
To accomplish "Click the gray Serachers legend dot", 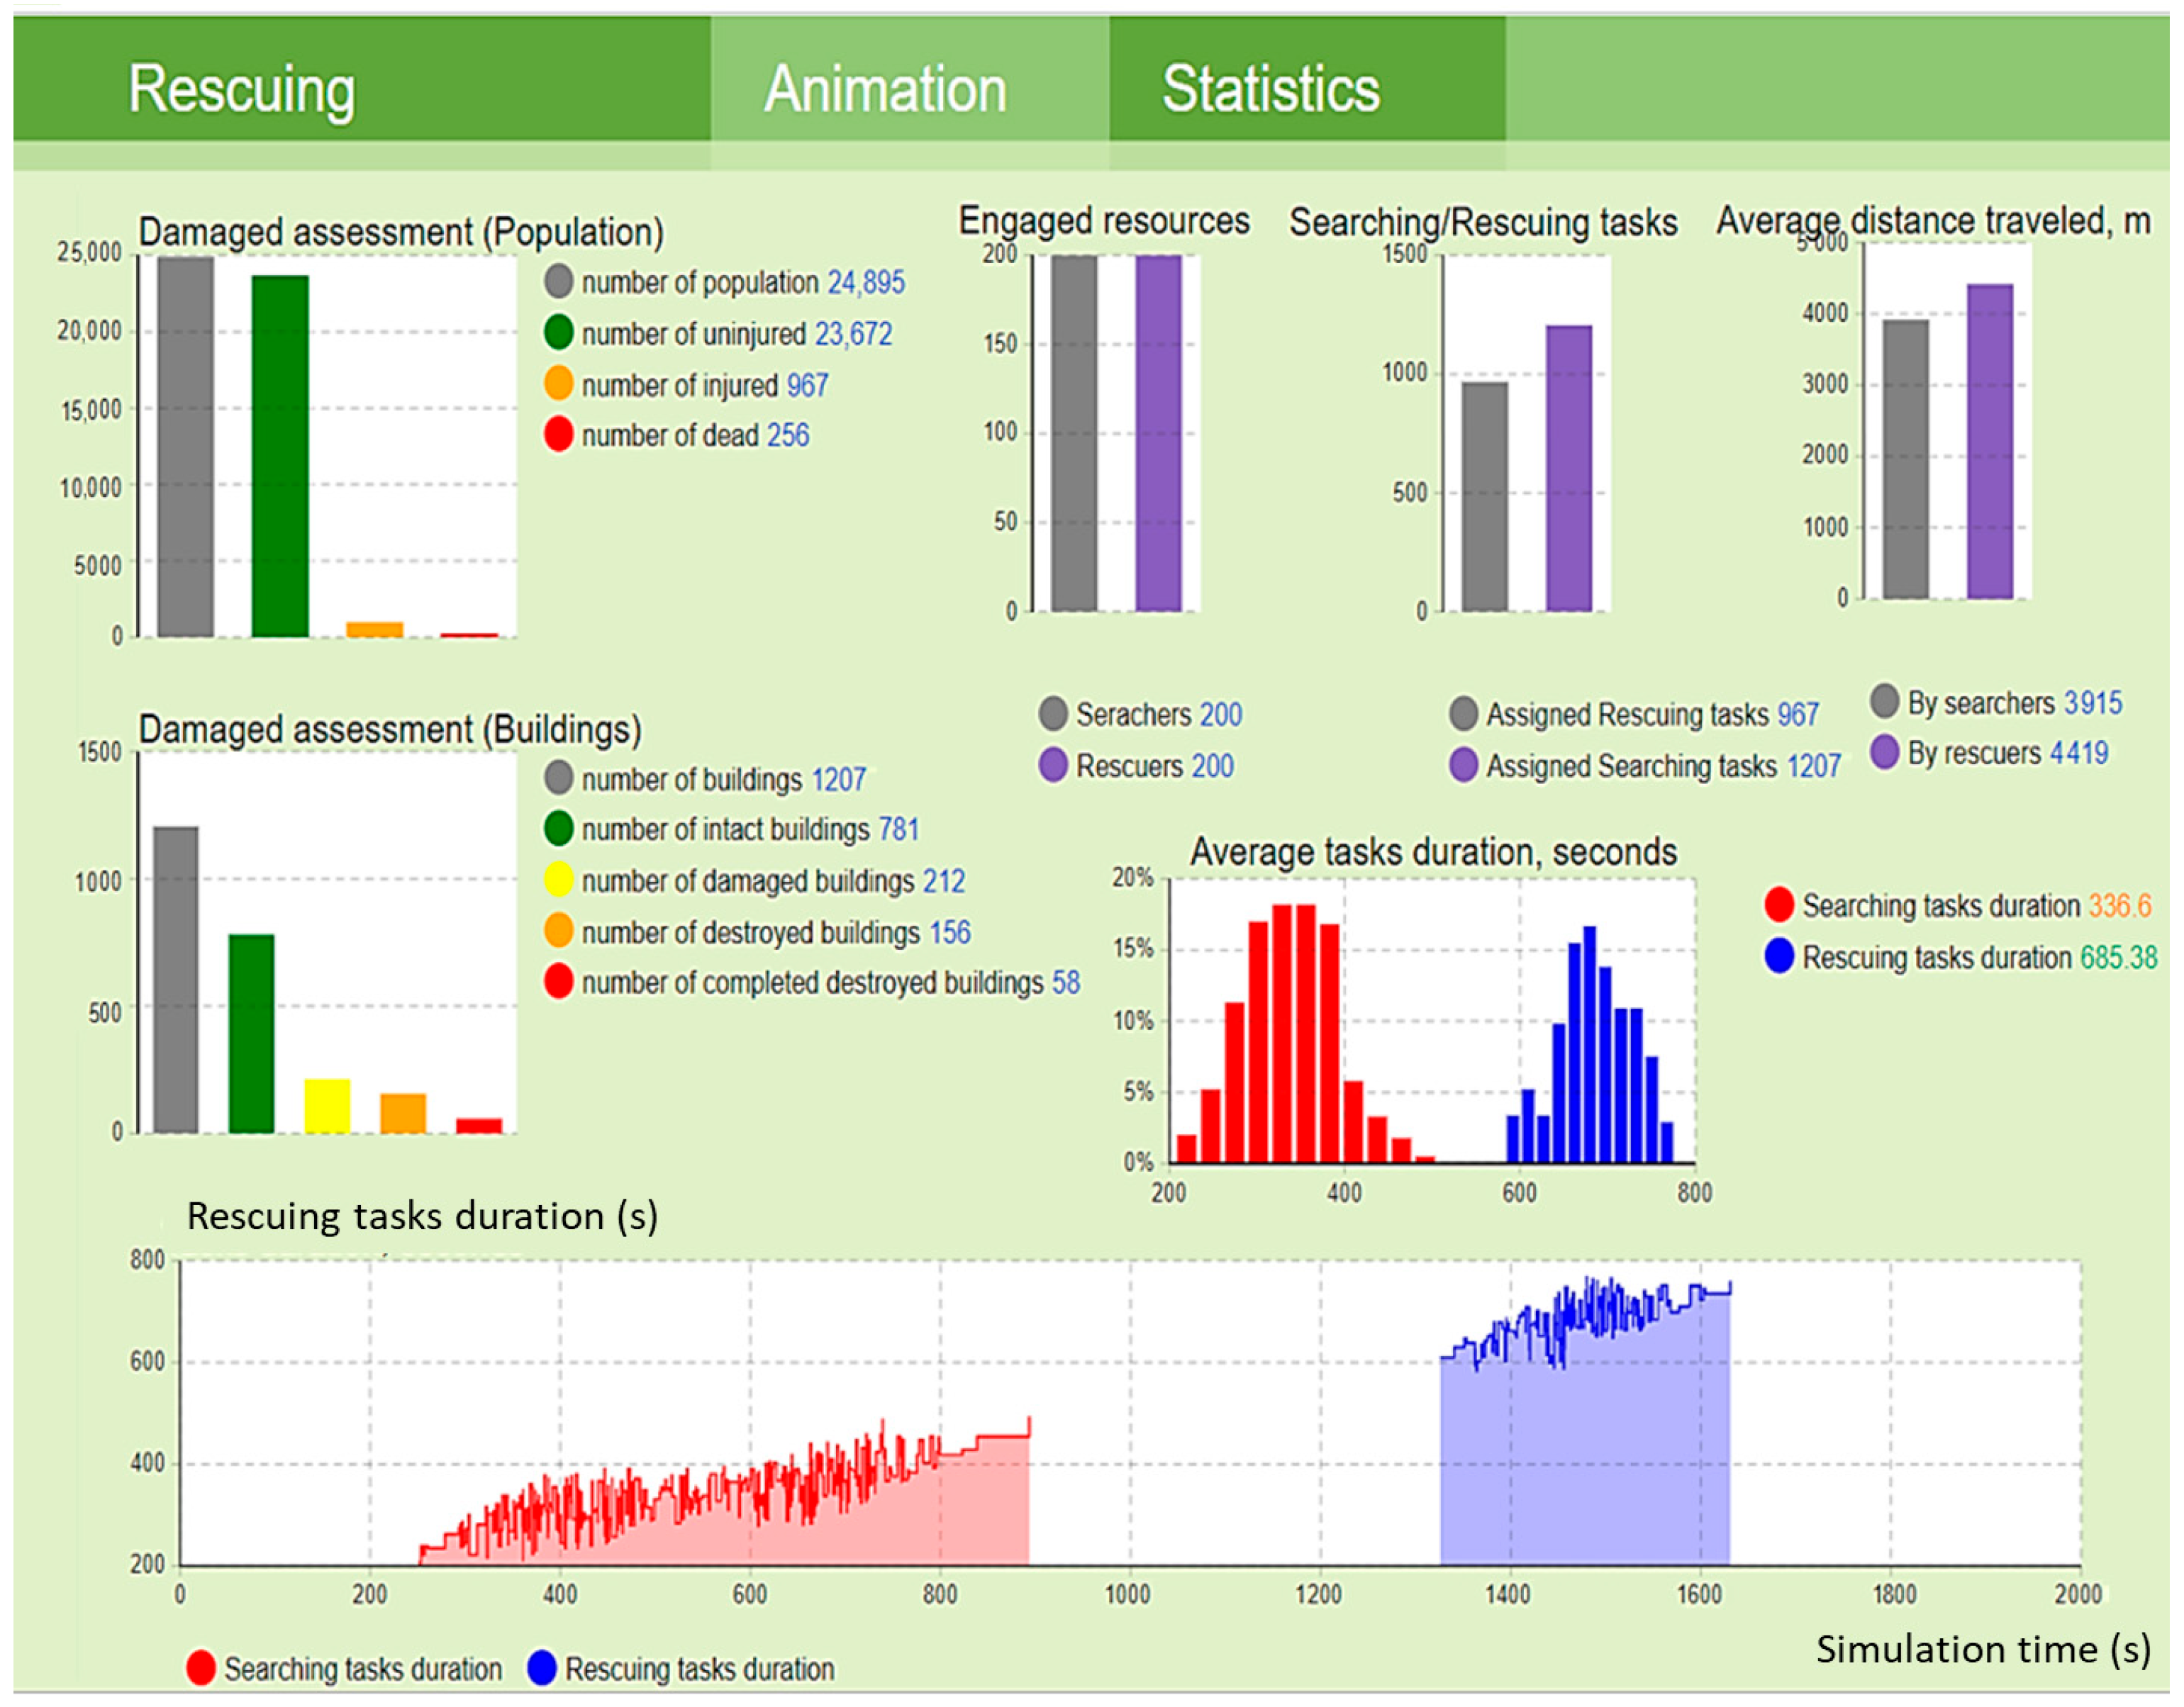I will point(1053,714).
